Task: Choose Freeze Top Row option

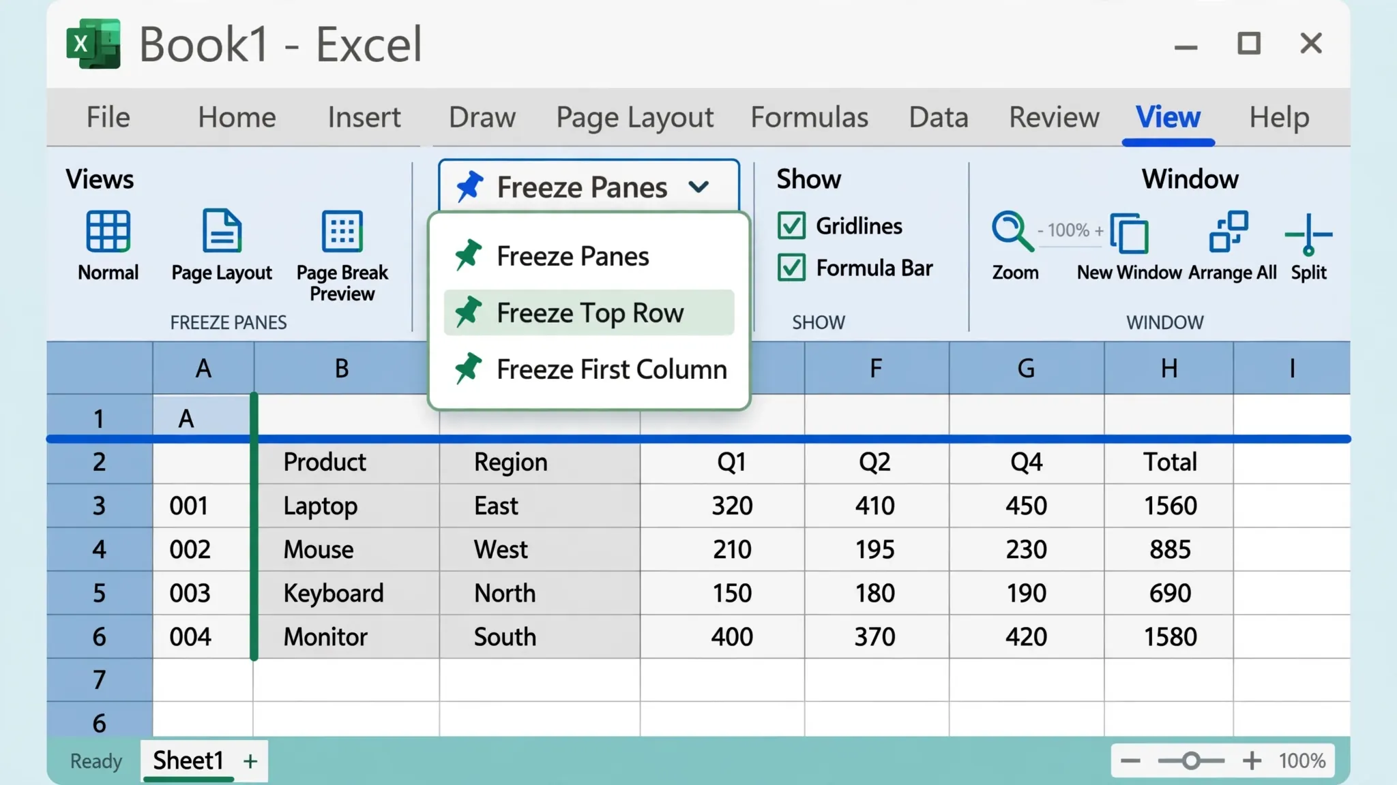Action: point(589,313)
